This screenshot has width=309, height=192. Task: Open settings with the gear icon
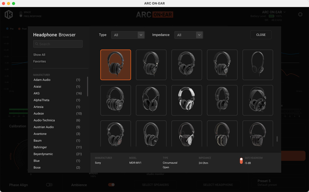(300, 14)
